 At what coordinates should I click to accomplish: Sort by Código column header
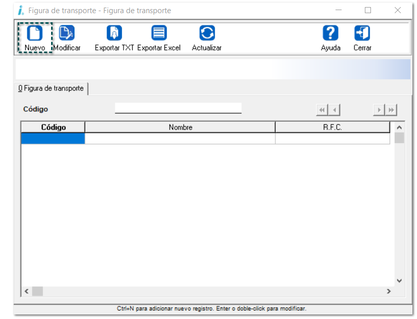(x=53, y=127)
